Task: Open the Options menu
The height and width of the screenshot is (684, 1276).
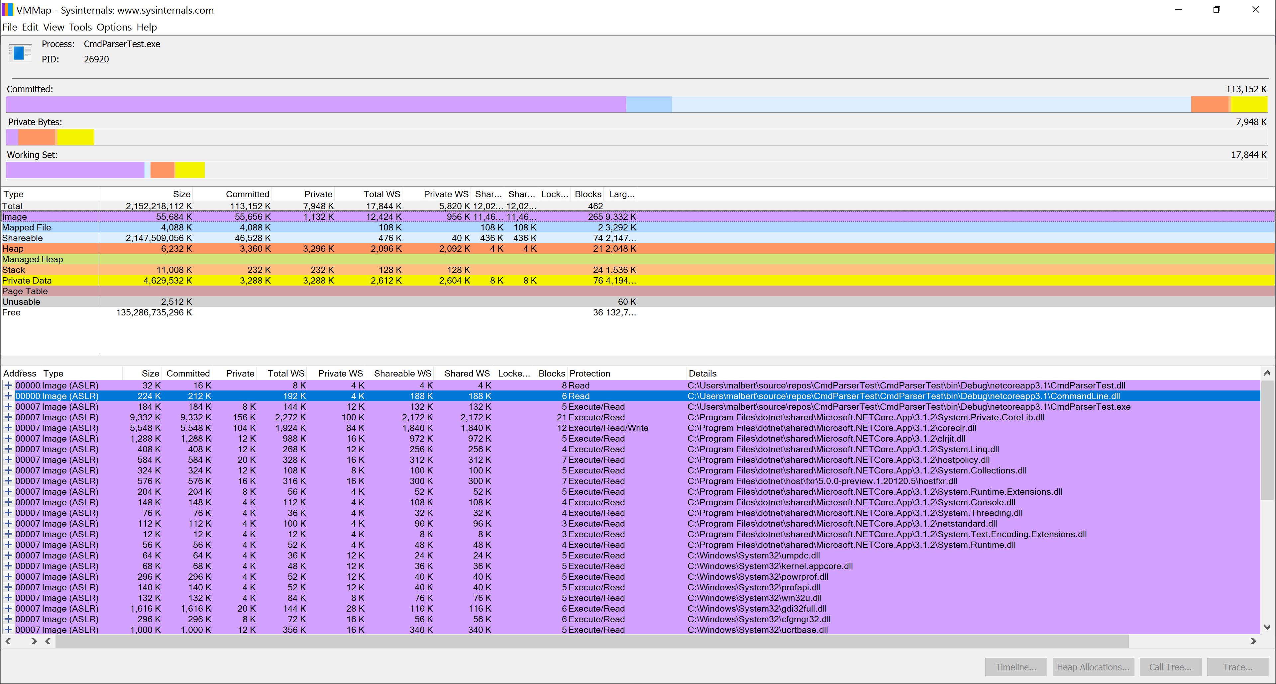Action: 114,27
